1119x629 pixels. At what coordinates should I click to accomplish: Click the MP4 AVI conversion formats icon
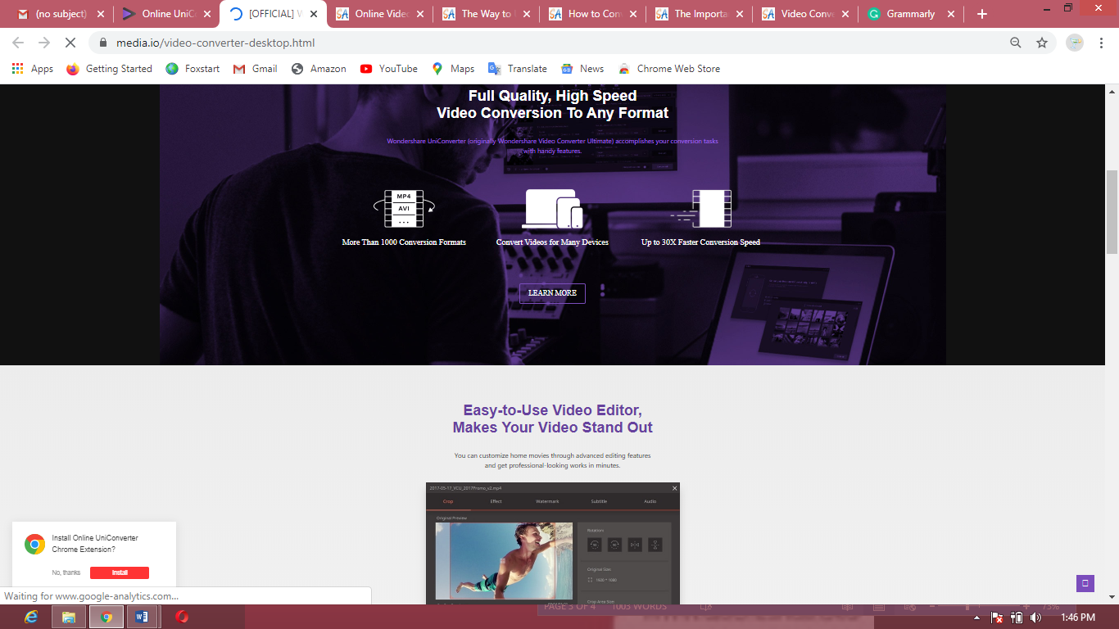coord(404,209)
